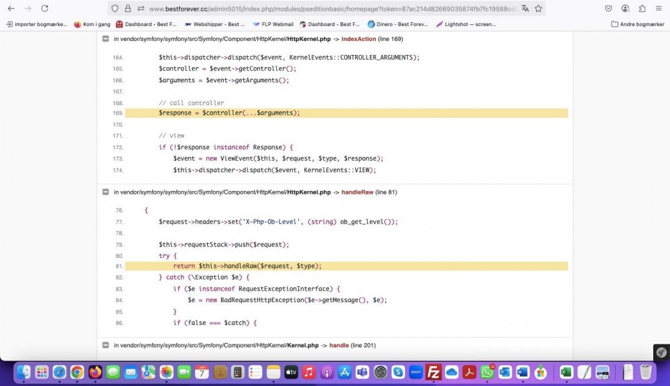Click the 'indexAction' method name in trace

(358, 39)
